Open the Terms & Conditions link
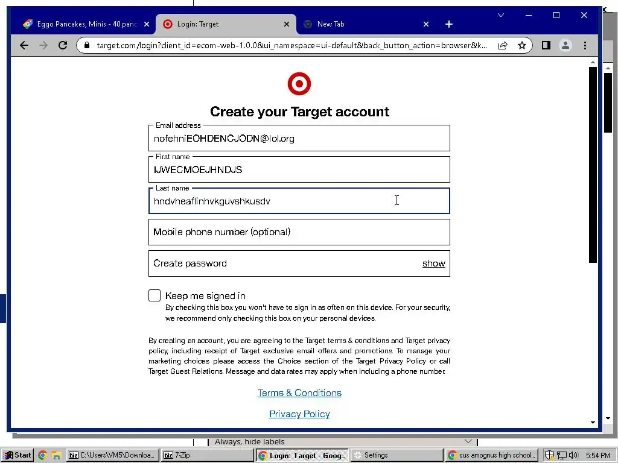 coord(299,393)
